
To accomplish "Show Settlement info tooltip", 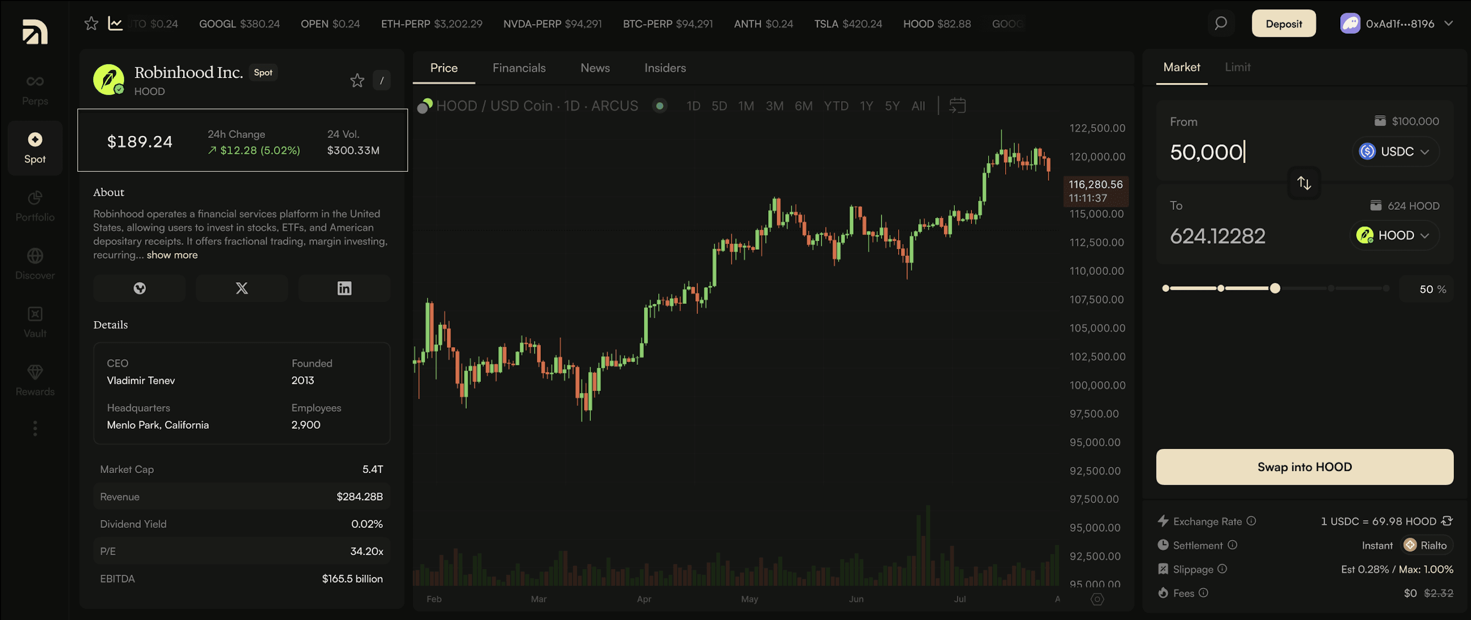I will 1232,545.
